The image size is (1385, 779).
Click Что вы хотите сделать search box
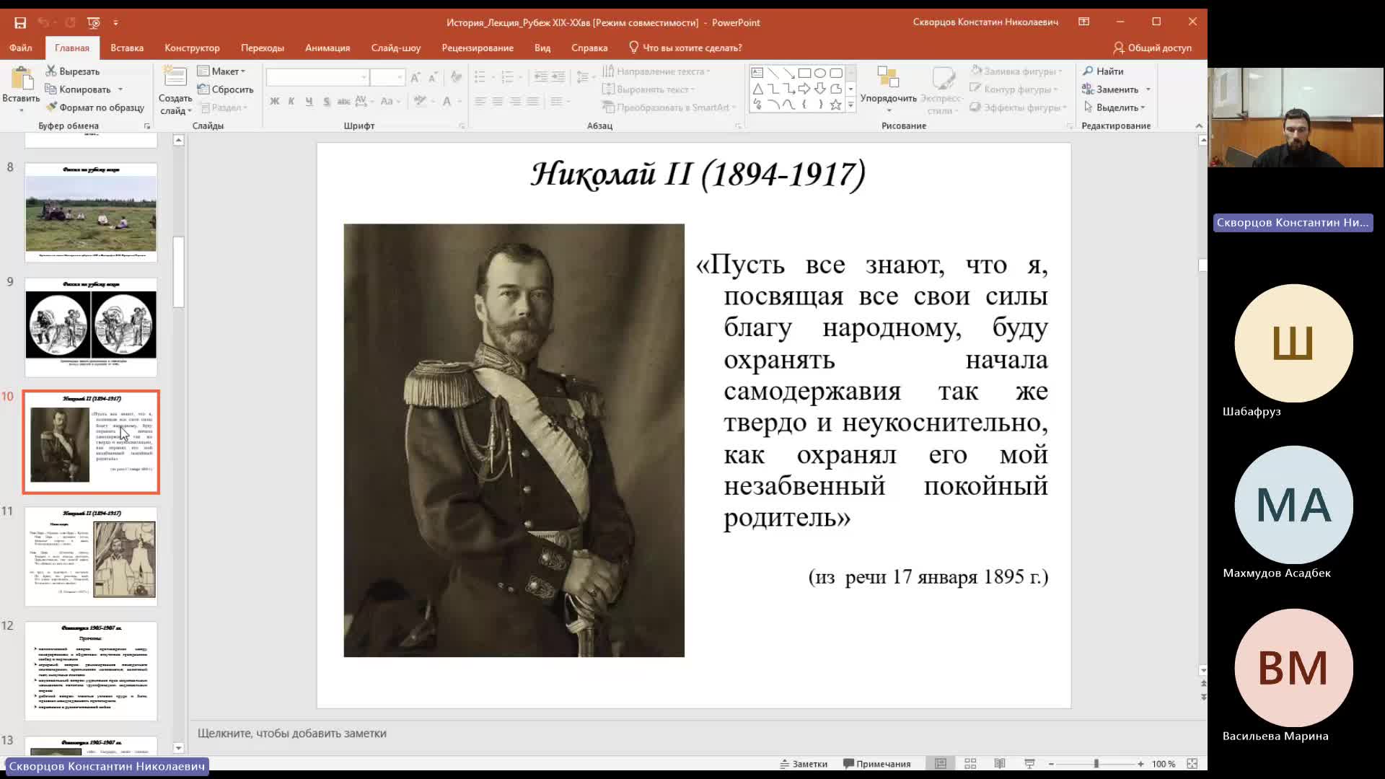685,48
